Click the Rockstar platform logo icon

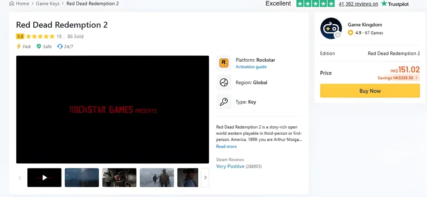click(224, 63)
